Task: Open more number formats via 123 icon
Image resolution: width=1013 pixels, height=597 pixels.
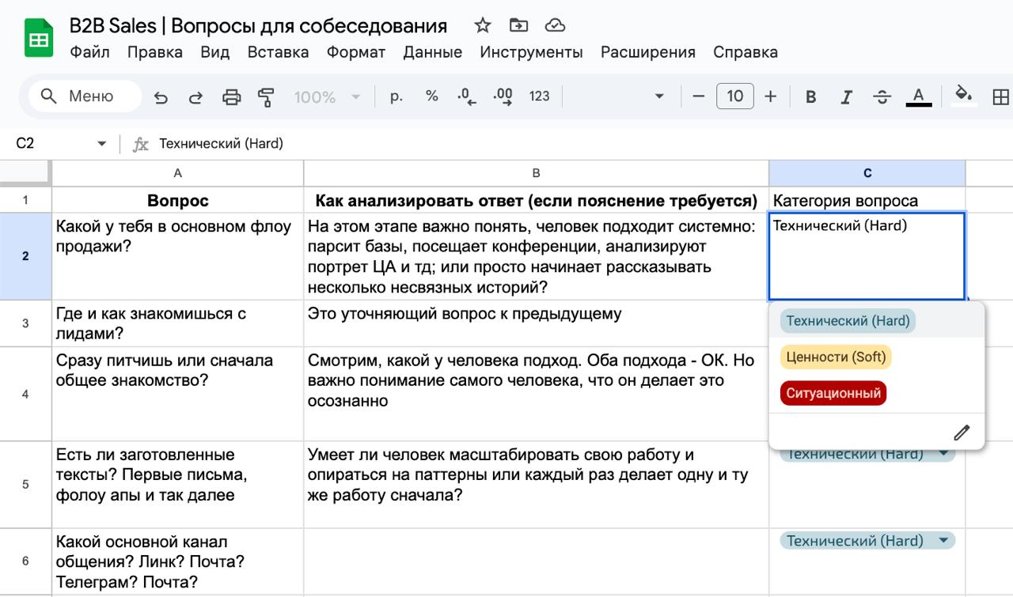Action: tap(539, 96)
